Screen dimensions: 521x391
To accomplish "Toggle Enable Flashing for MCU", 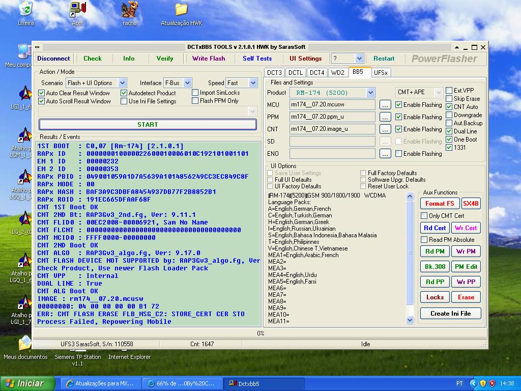I will tap(399, 105).
